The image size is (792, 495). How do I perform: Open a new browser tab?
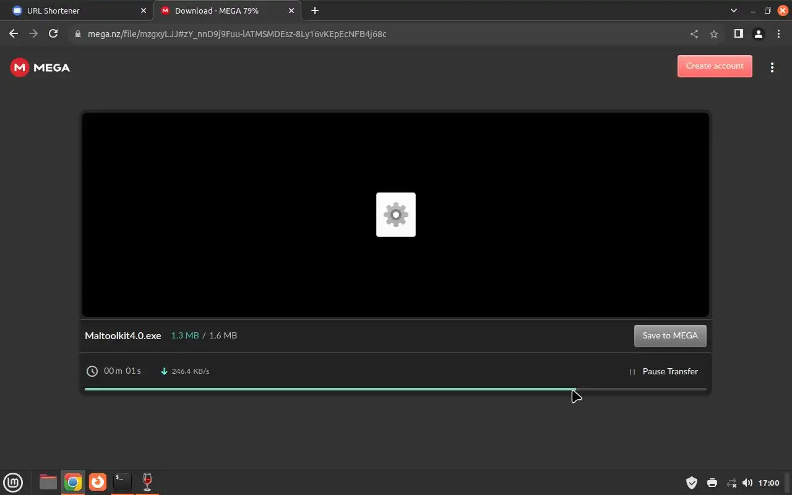pos(315,11)
